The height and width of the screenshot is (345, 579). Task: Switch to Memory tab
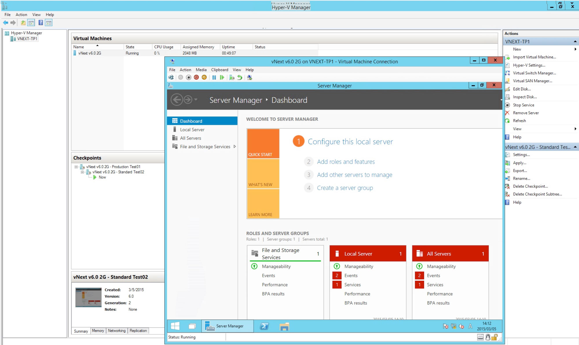(98, 331)
